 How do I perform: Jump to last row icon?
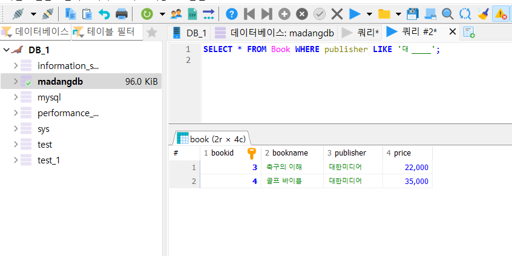pyautogui.click(x=266, y=14)
